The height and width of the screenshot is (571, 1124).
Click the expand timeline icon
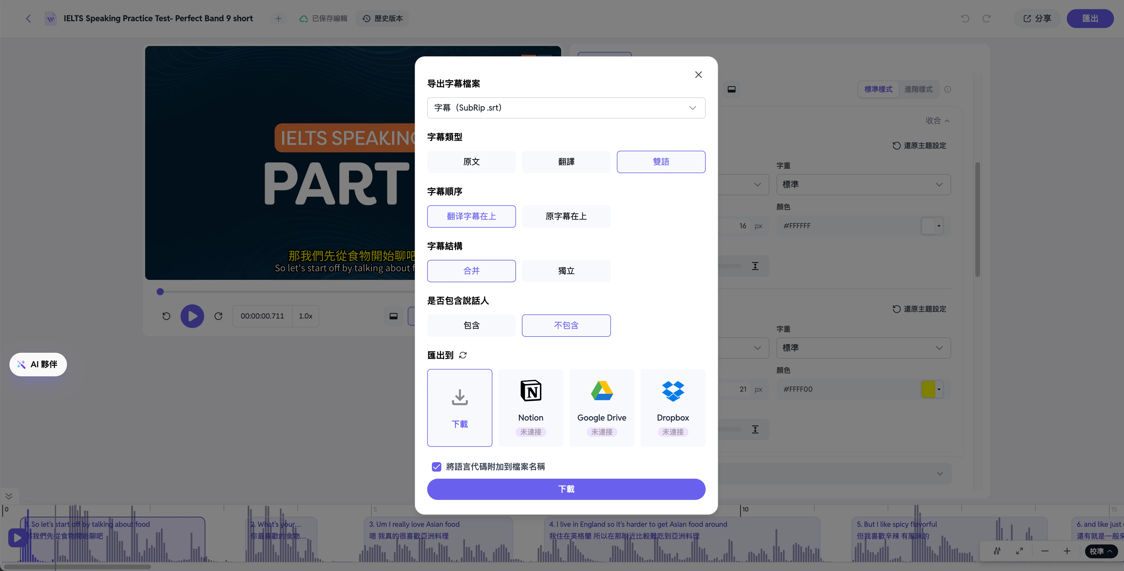point(1019,551)
